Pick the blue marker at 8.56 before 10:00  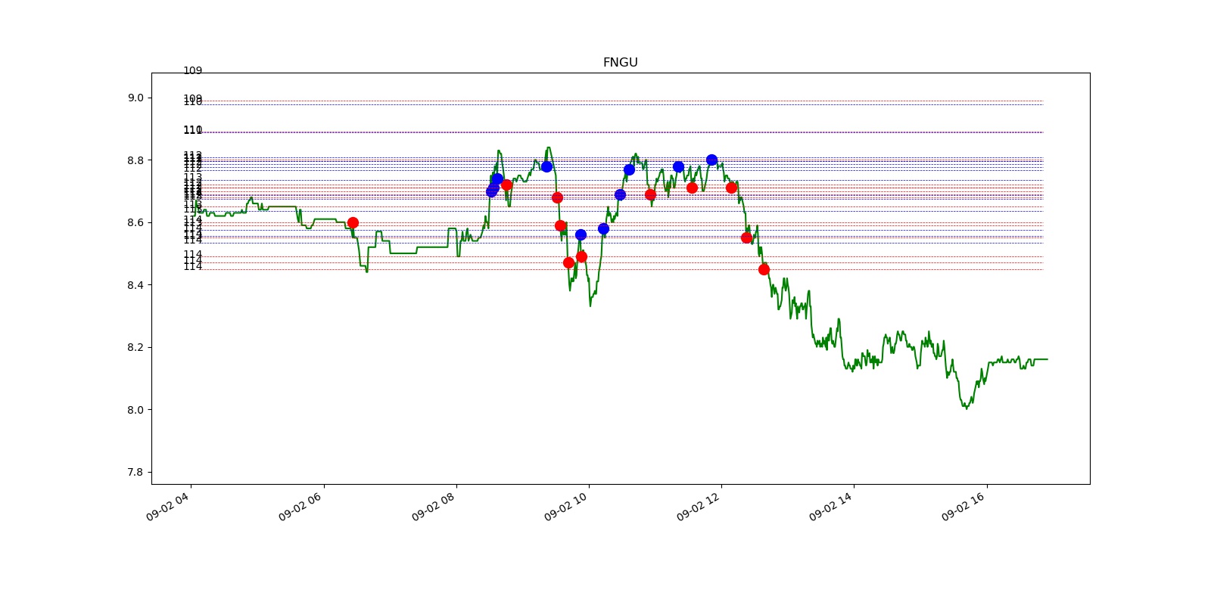[581, 234]
